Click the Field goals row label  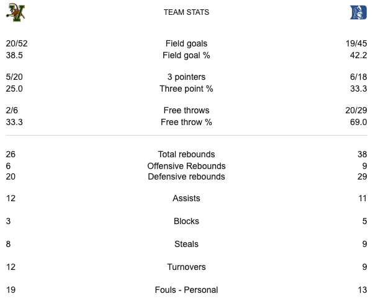186,43
